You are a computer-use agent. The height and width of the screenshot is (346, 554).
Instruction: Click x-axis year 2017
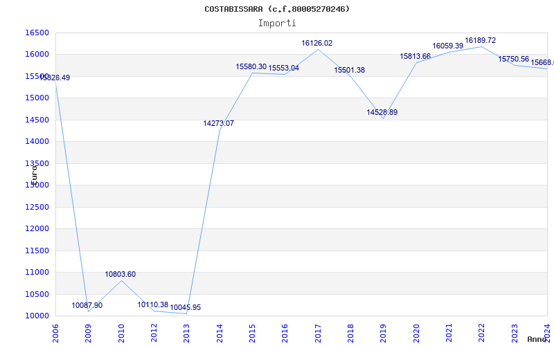[318, 333]
